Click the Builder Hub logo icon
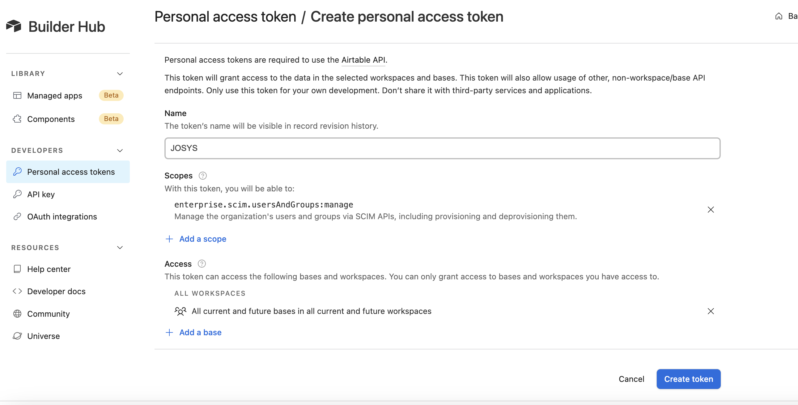The width and height of the screenshot is (798, 405). point(14,26)
